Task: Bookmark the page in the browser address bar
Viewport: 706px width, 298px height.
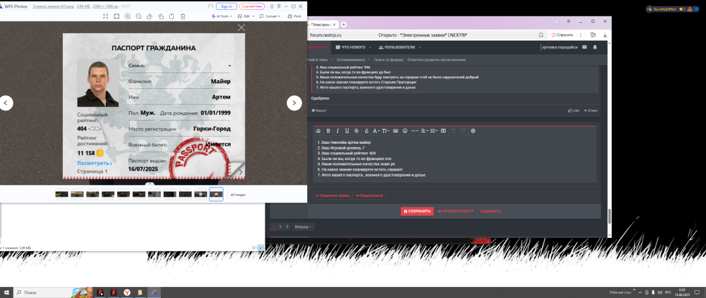Action: point(541,35)
